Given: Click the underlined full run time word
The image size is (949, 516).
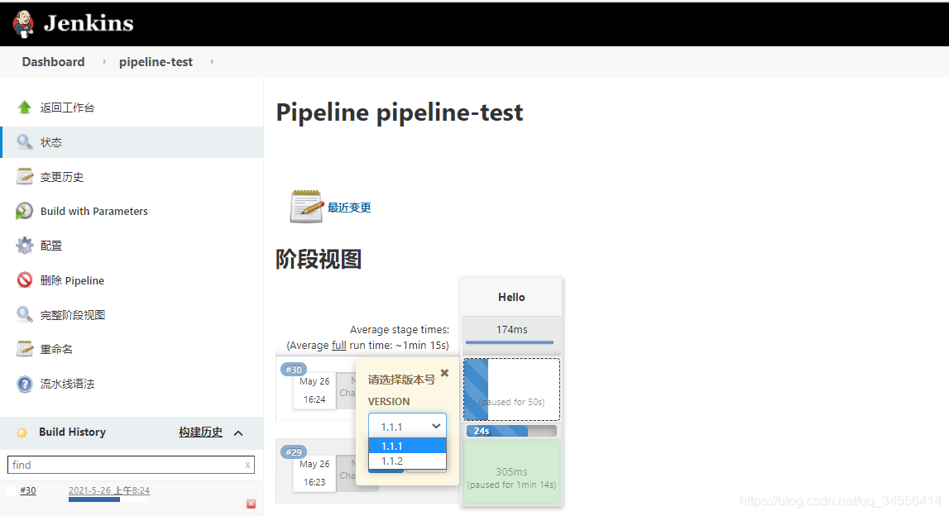Looking at the screenshot, I should [x=339, y=346].
